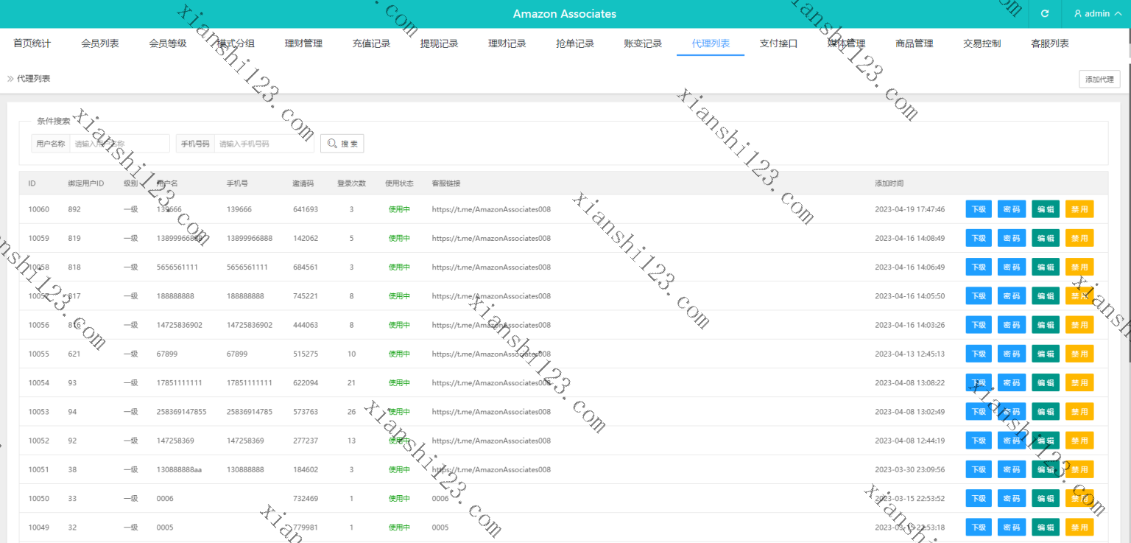Click 下级 button for agent 10051
The image size is (1131, 543).
[979, 469]
